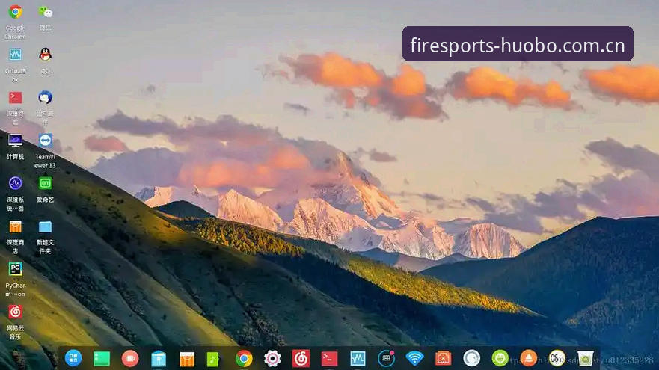Open settings gear in dock
The image size is (659, 370).
[x=272, y=358]
